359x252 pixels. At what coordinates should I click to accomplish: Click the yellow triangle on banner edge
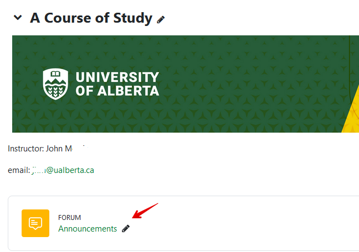point(353,119)
